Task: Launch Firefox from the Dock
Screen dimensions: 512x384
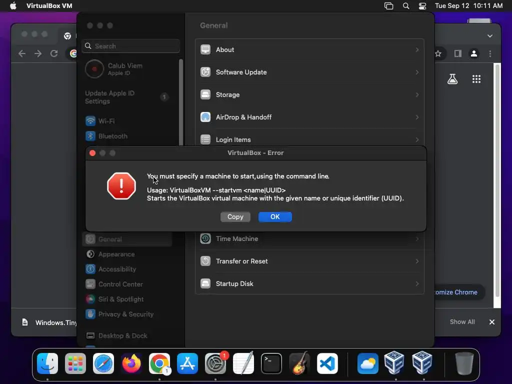Action: click(131, 363)
